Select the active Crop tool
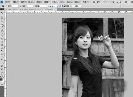133x97 pixels. 2,24
